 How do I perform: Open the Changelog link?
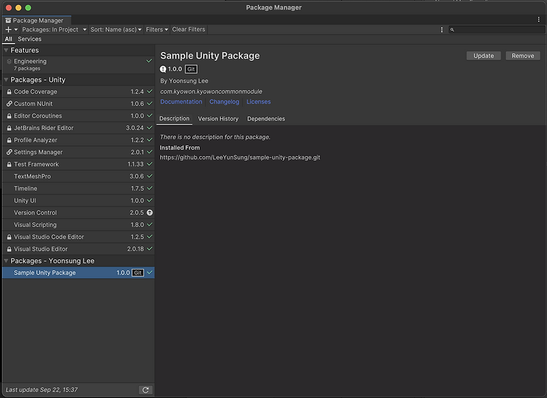point(226,101)
